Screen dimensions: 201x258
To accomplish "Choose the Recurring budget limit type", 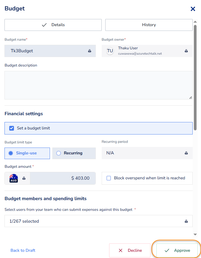I will point(74,153).
